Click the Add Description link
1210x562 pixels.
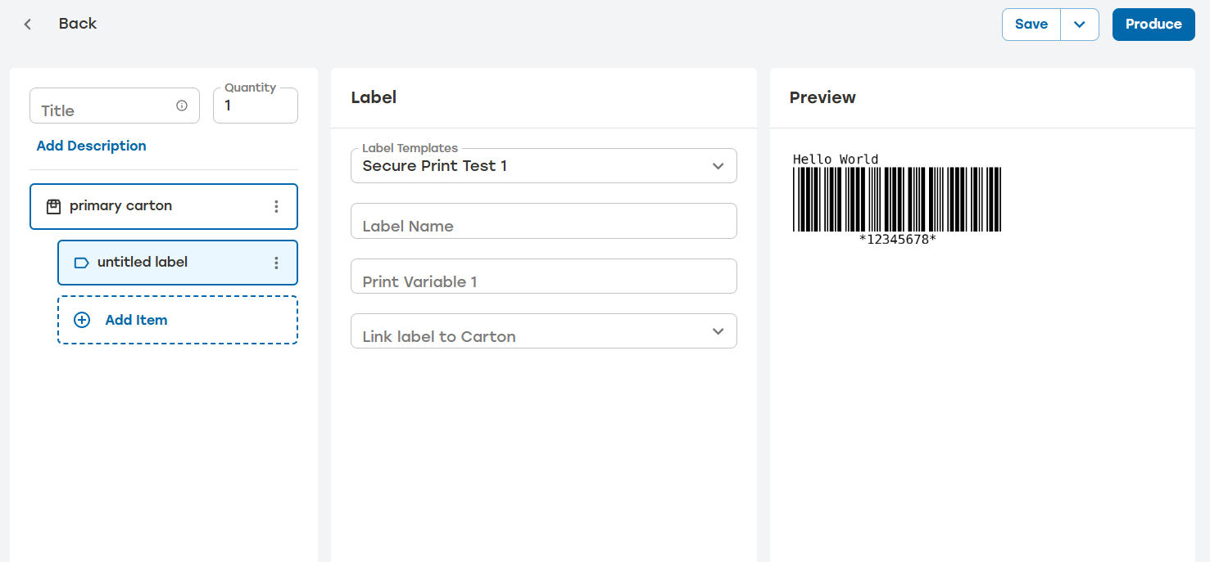point(92,146)
